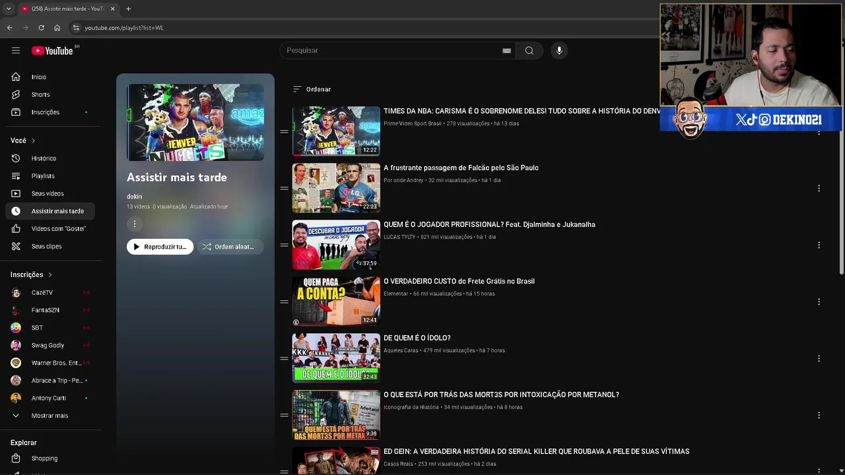
Task: Open the Ordenar sort dropdown
Action: tap(312, 89)
